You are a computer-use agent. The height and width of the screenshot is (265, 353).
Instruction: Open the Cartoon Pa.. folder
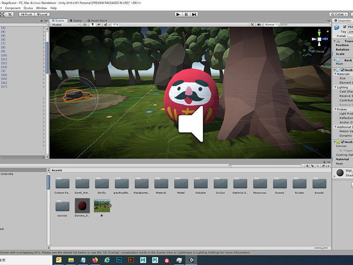(62, 185)
